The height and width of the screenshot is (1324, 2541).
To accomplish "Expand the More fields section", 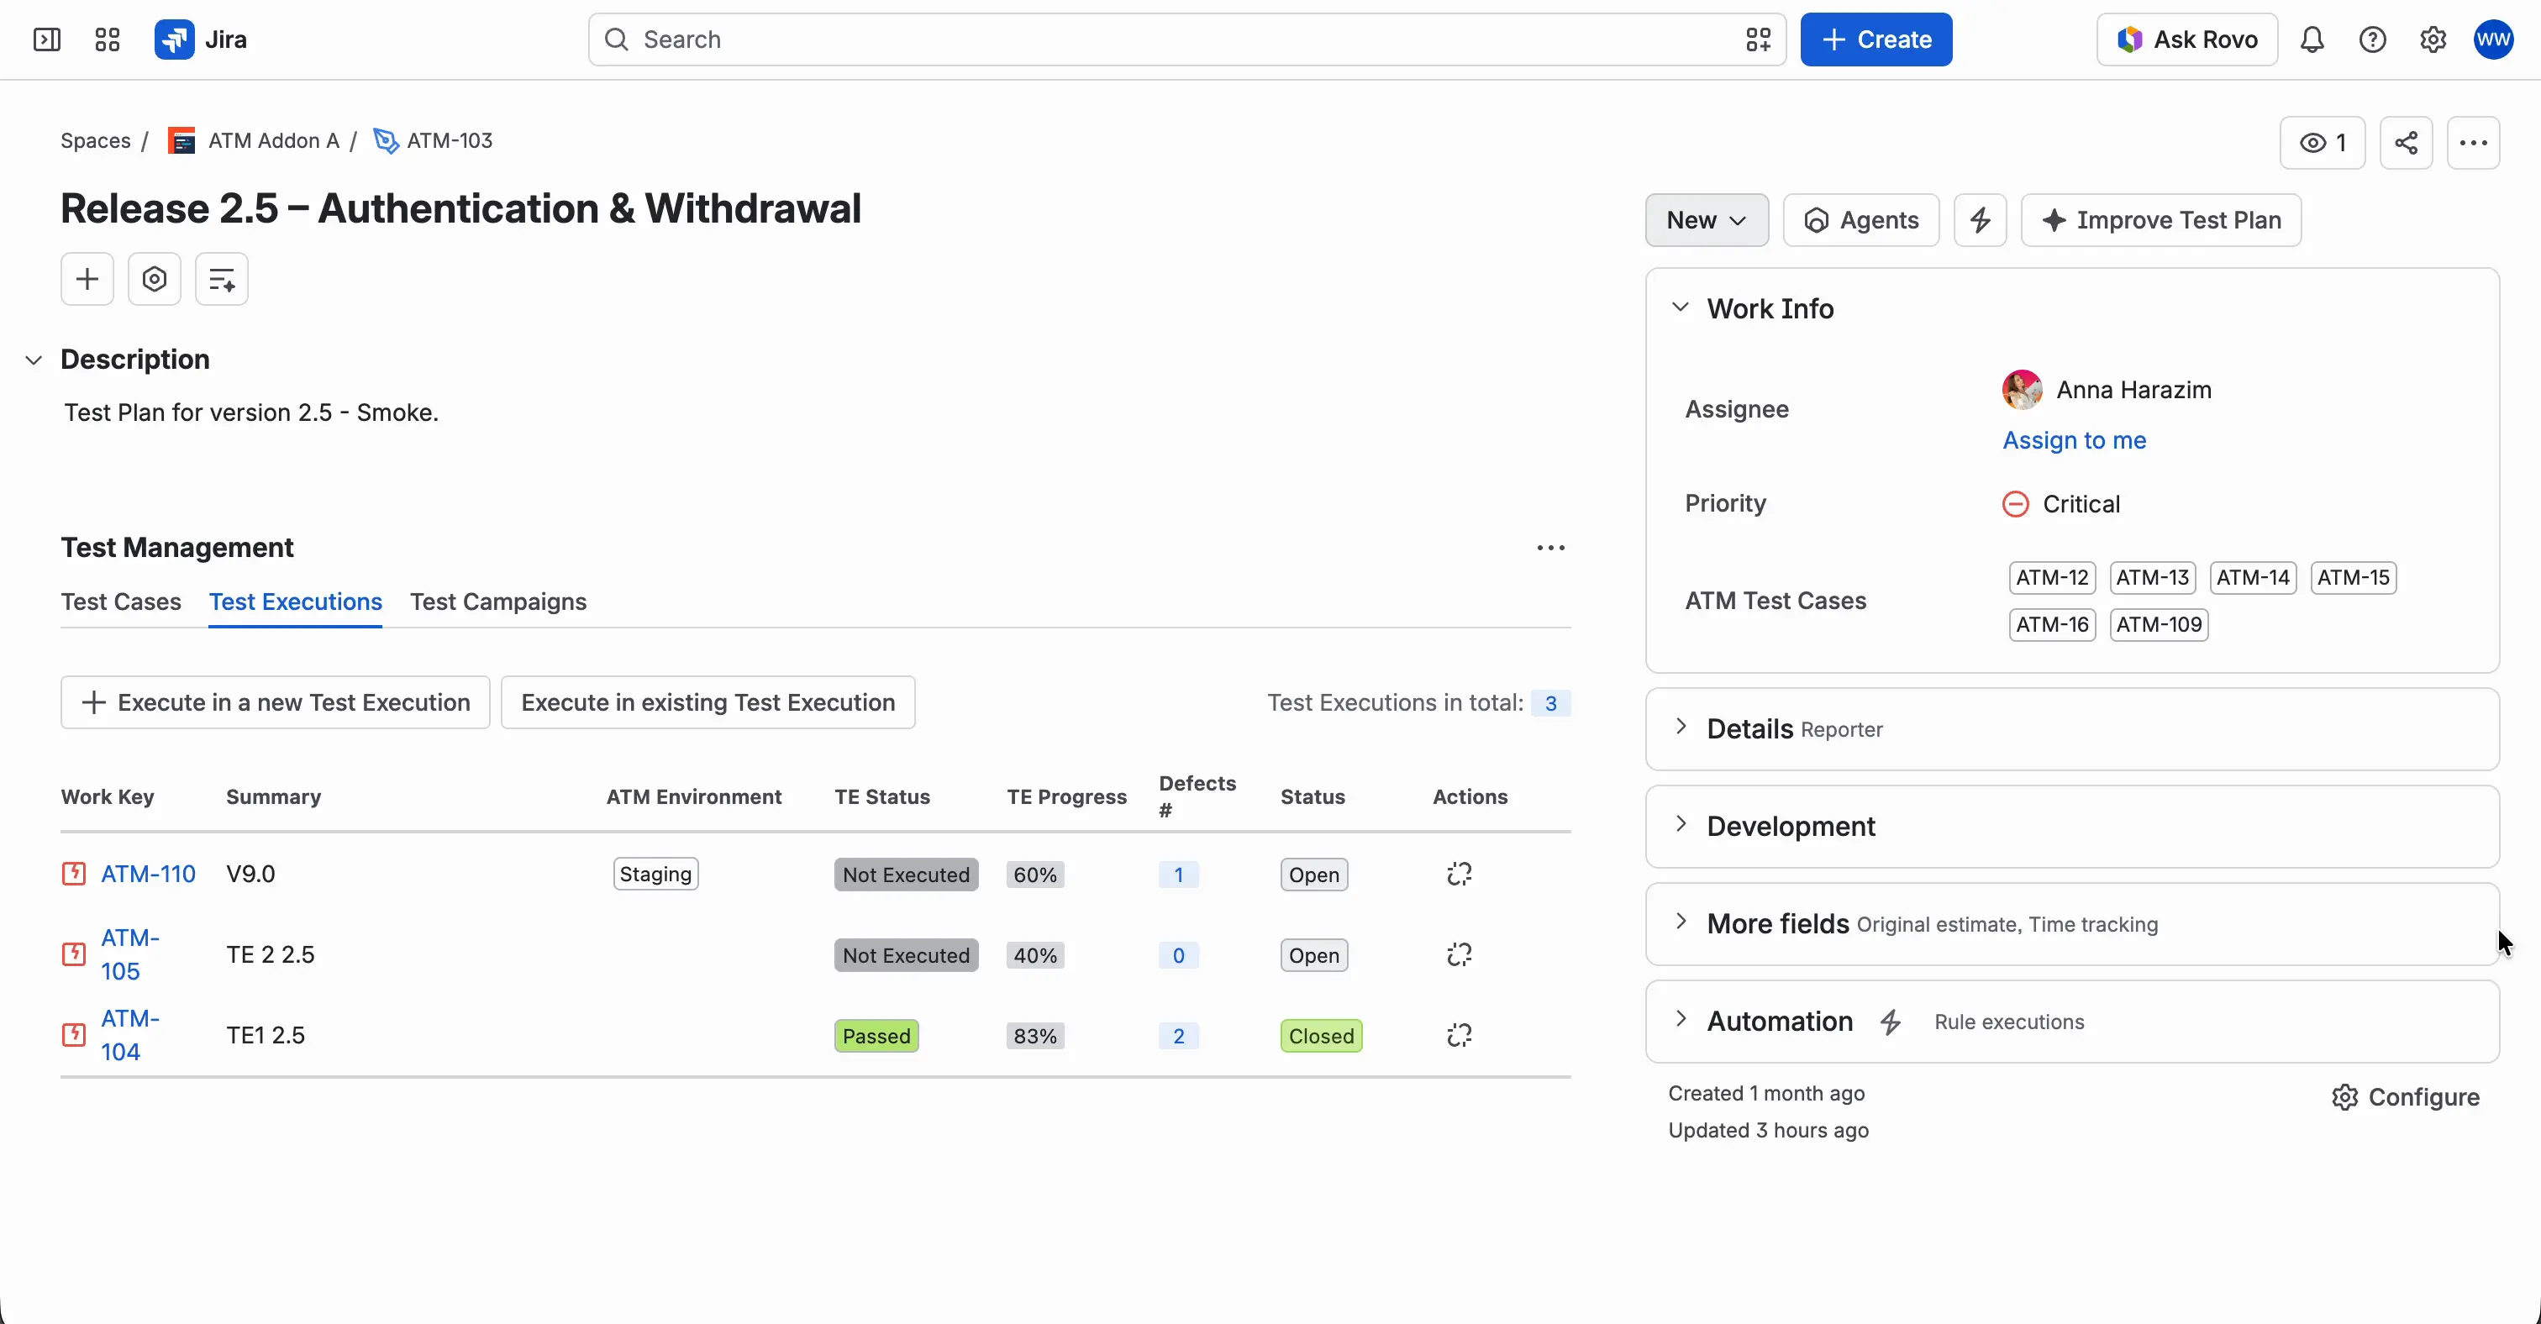I will tap(1681, 922).
